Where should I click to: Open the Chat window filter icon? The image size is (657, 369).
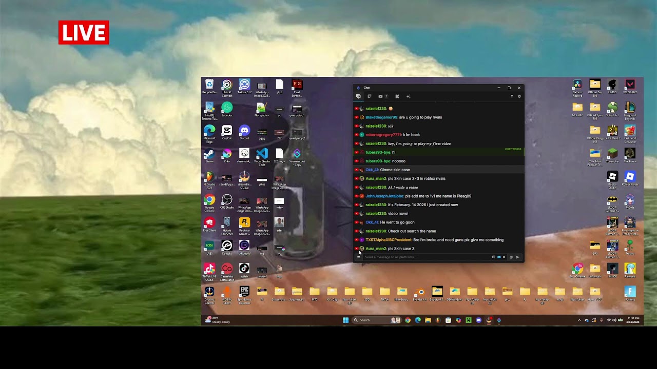[x=512, y=96]
